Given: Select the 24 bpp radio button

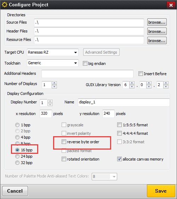Looking at the screenshot, I should 17,156.
